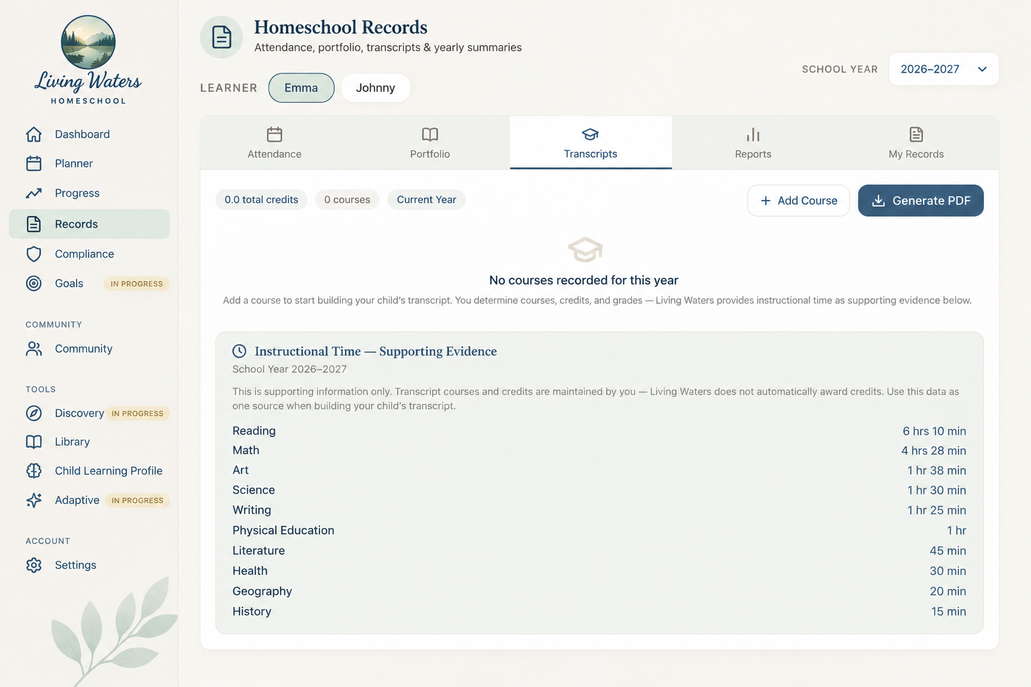The width and height of the screenshot is (1031, 687).
Task: Click the Geography row showing 20 min
Action: [599, 591]
